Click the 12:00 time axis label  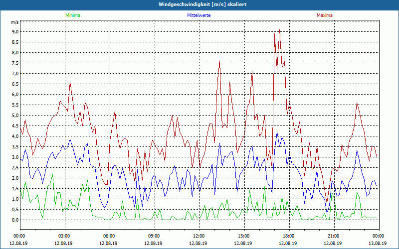[x=198, y=236]
